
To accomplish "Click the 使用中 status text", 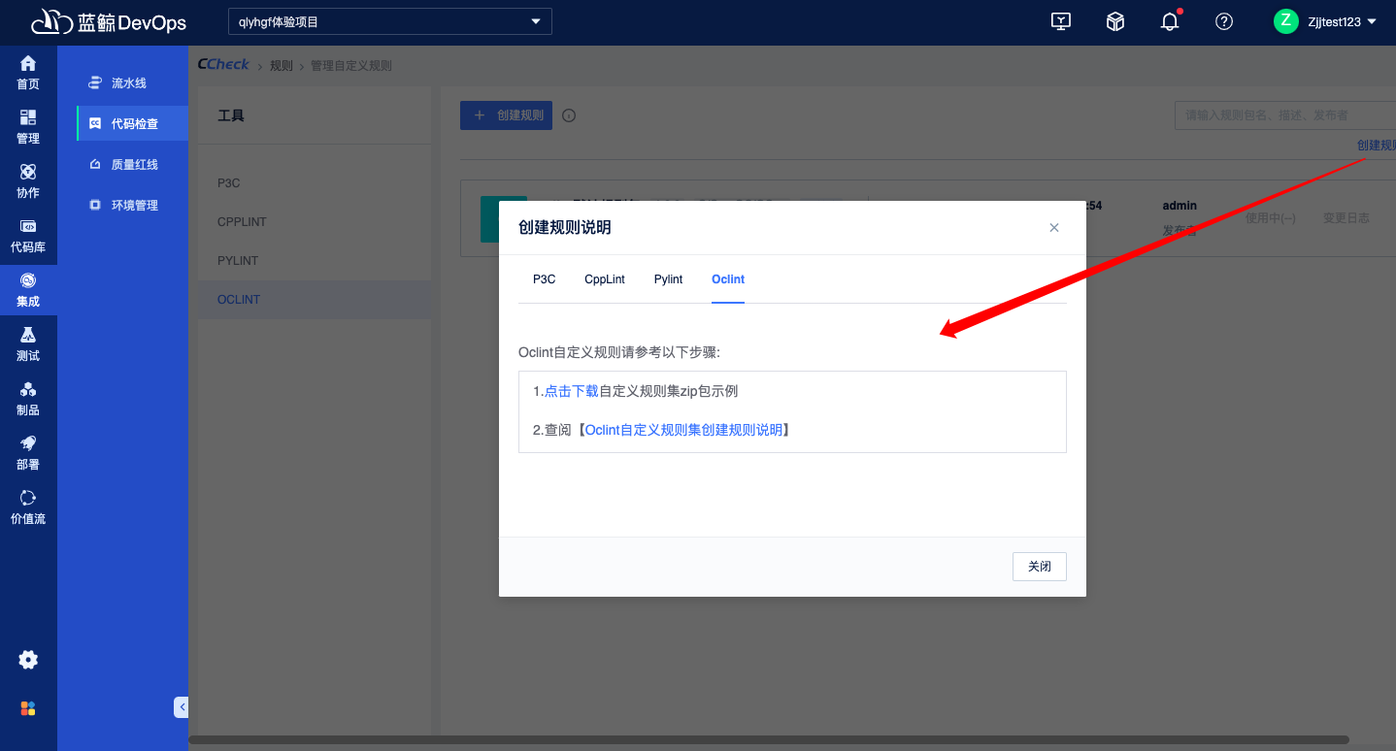I will (1270, 218).
